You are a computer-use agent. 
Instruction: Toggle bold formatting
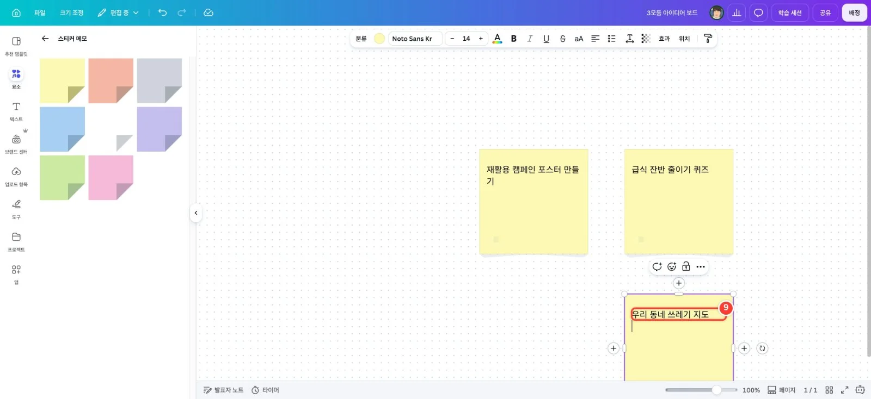tap(513, 39)
